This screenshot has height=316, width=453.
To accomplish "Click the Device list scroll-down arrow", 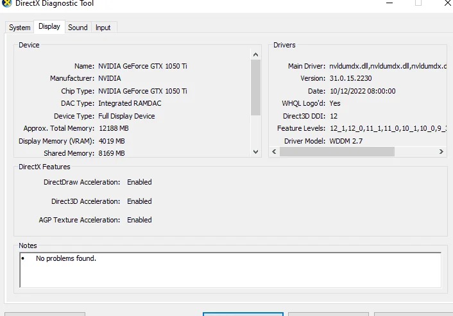I will pyautogui.click(x=255, y=152).
